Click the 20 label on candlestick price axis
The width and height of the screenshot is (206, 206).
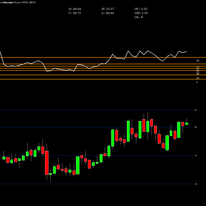click(x=196, y=127)
